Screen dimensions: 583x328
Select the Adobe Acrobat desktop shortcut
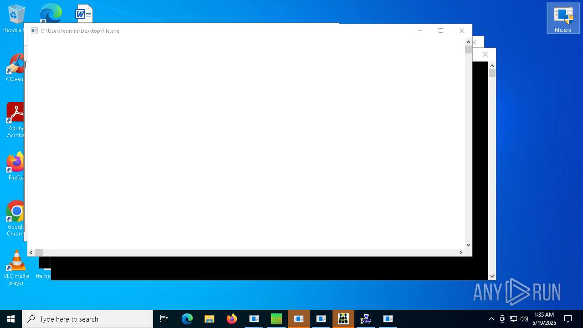15,119
